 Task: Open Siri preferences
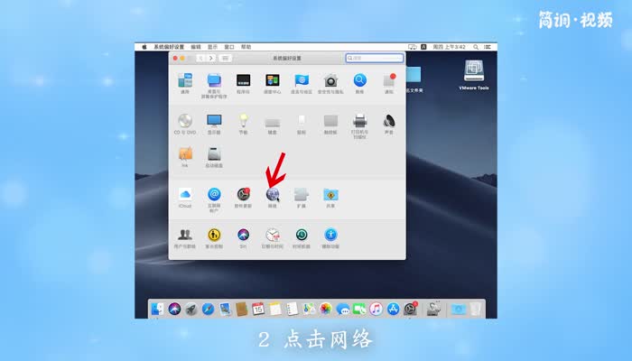243,235
